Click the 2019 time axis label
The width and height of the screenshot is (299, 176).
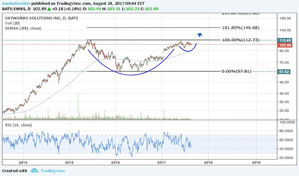[x=256, y=162]
